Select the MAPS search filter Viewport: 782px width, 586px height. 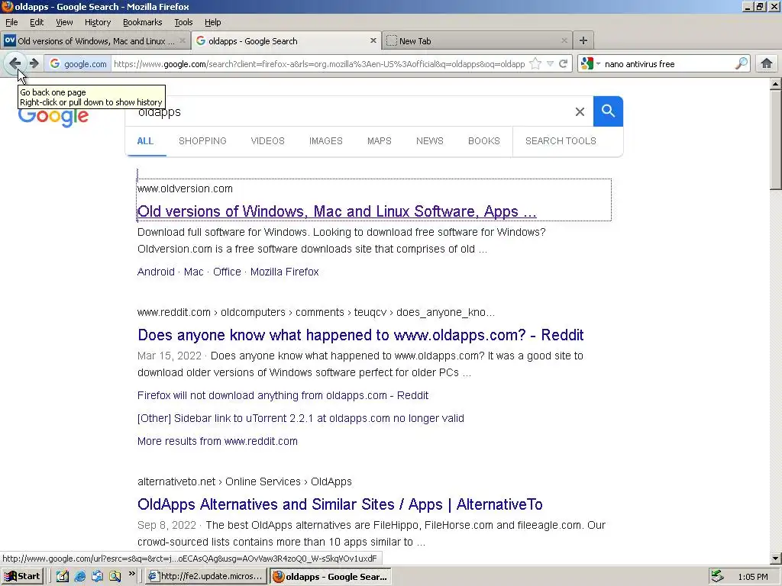coord(379,141)
